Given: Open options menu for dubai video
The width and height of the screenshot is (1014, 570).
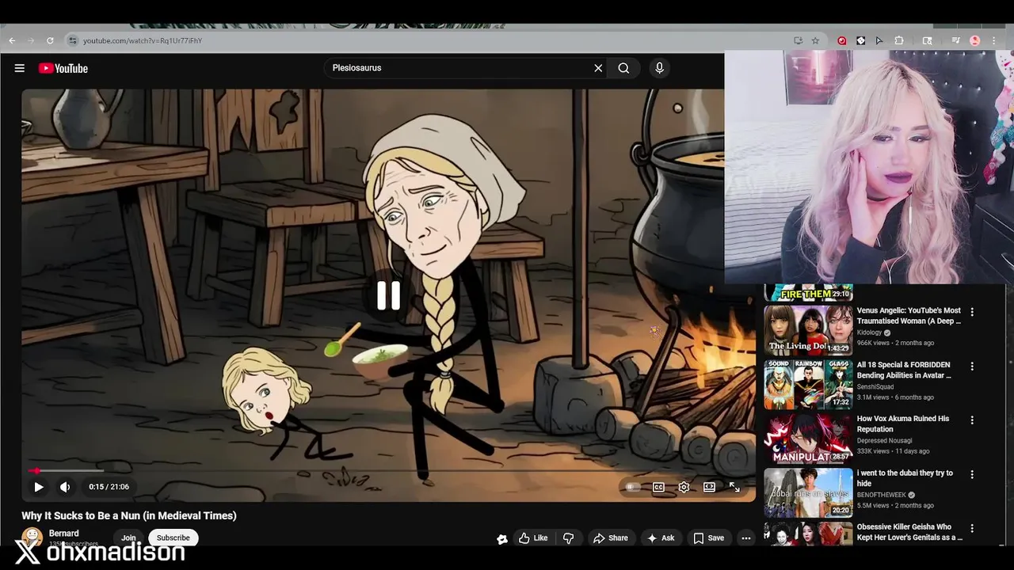Looking at the screenshot, I should click(972, 475).
